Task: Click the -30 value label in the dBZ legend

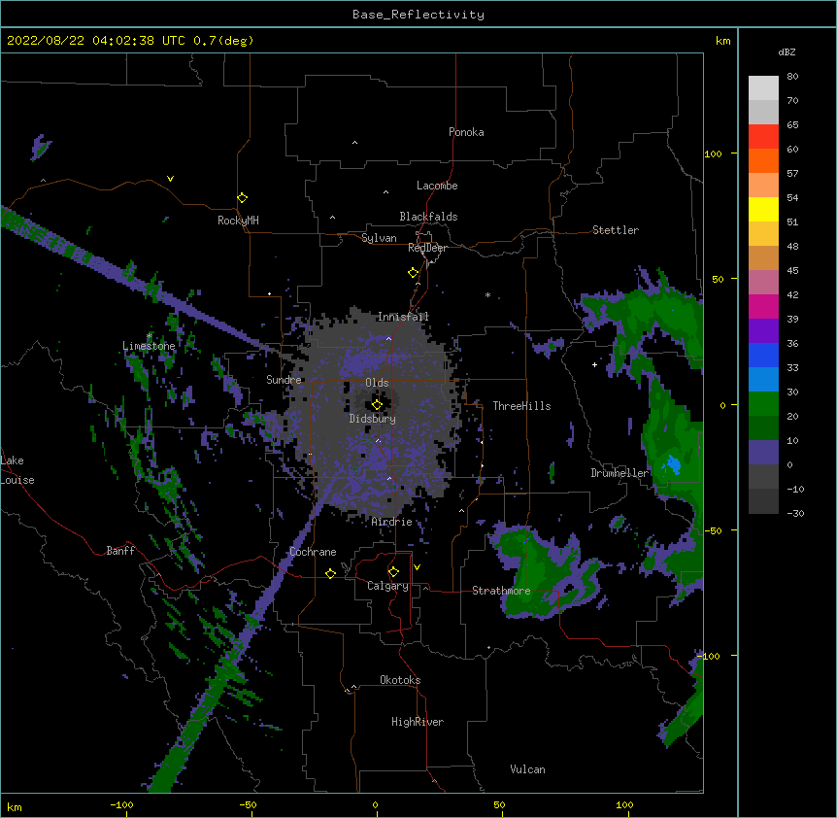Action: coord(795,513)
